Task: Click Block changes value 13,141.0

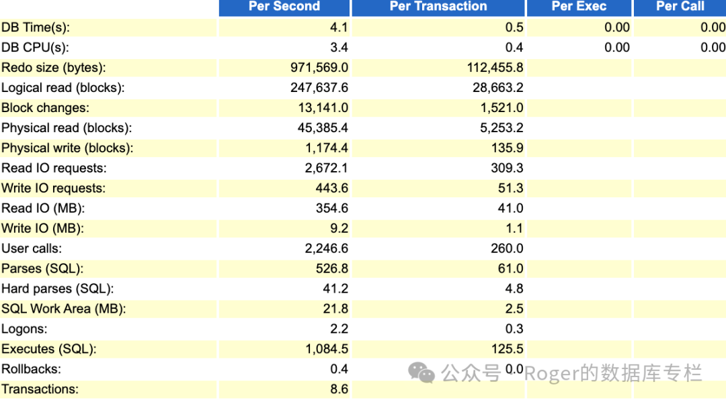Action: click(x=323, y=107)
